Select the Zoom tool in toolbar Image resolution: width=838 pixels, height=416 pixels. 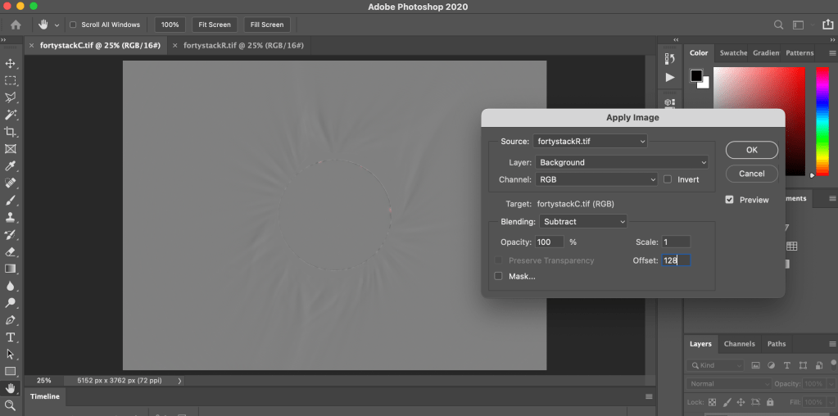click(11, 405)
